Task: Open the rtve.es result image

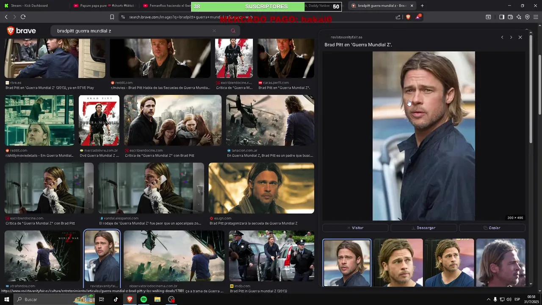Action: point(55,58)
